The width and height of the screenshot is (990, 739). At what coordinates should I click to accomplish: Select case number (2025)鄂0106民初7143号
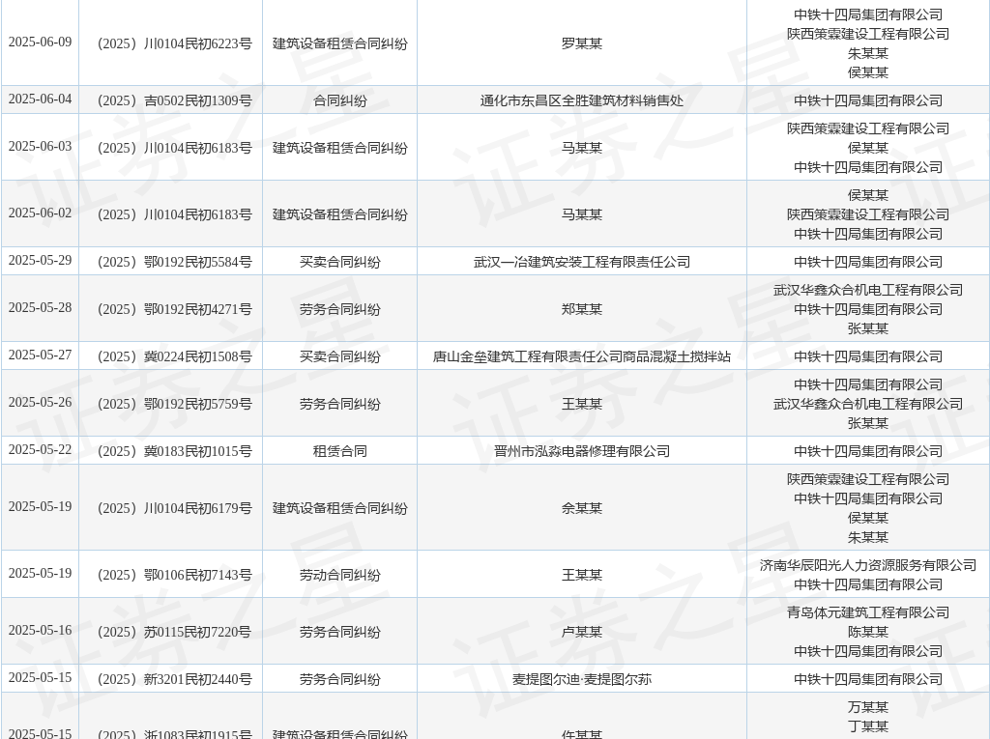pyautogui.click(x=174, y=575)
